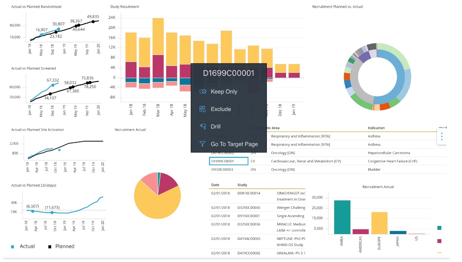
Task: Choose Exclude from the context menu
Action: 220,109
